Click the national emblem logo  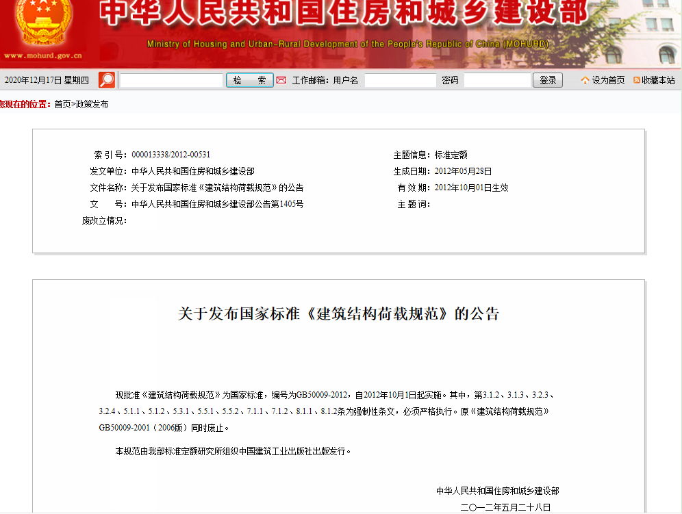pos(43,22)
